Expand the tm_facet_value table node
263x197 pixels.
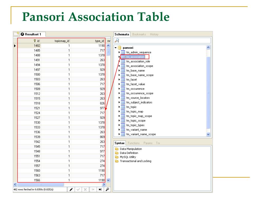119,84
